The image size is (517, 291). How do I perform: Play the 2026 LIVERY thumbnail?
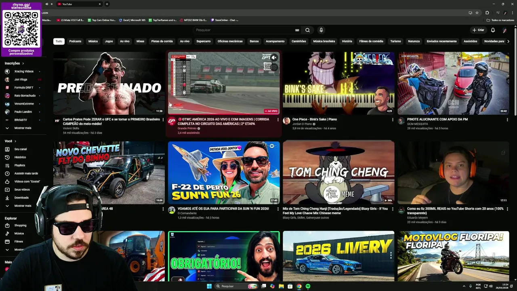pos(338,256)
